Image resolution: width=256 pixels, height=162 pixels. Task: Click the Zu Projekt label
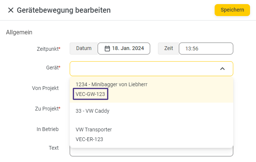click(x=47, y=109)
